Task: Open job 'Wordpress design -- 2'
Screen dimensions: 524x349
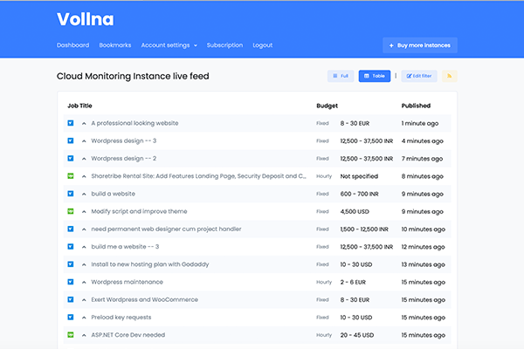Action: click(x=124, y=159)
